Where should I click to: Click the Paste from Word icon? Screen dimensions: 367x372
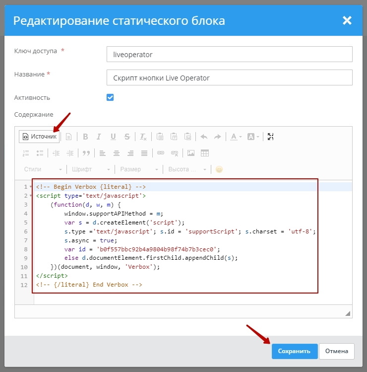(188, 137)
